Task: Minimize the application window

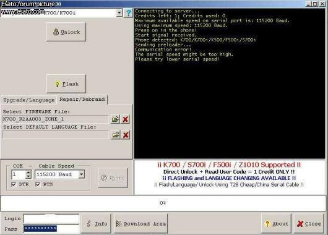Action: coord(308,4)
